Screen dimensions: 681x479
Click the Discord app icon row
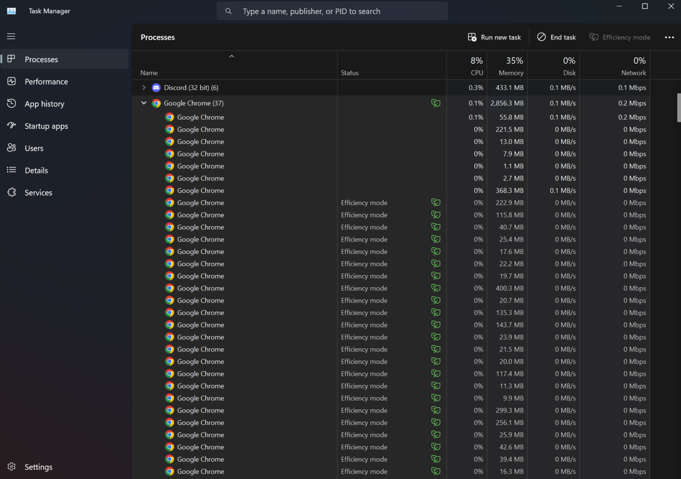[156, 88]
